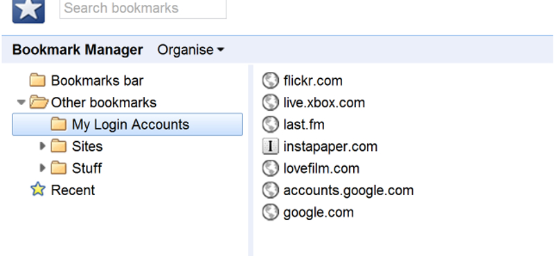
Task: Click the open folder icon for Other bookmarks
Action: (x=39, y=103)
